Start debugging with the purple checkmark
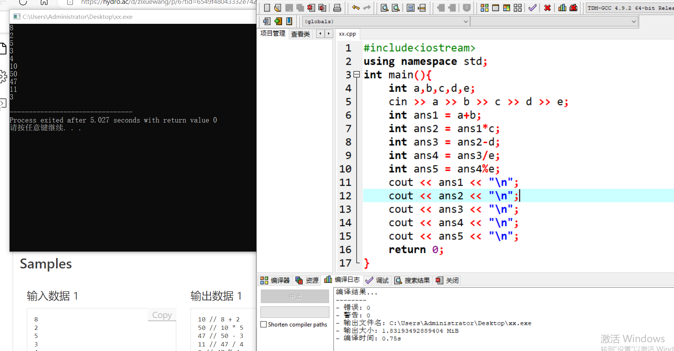Viewport: 674px width, 351px height. point(532,8)
